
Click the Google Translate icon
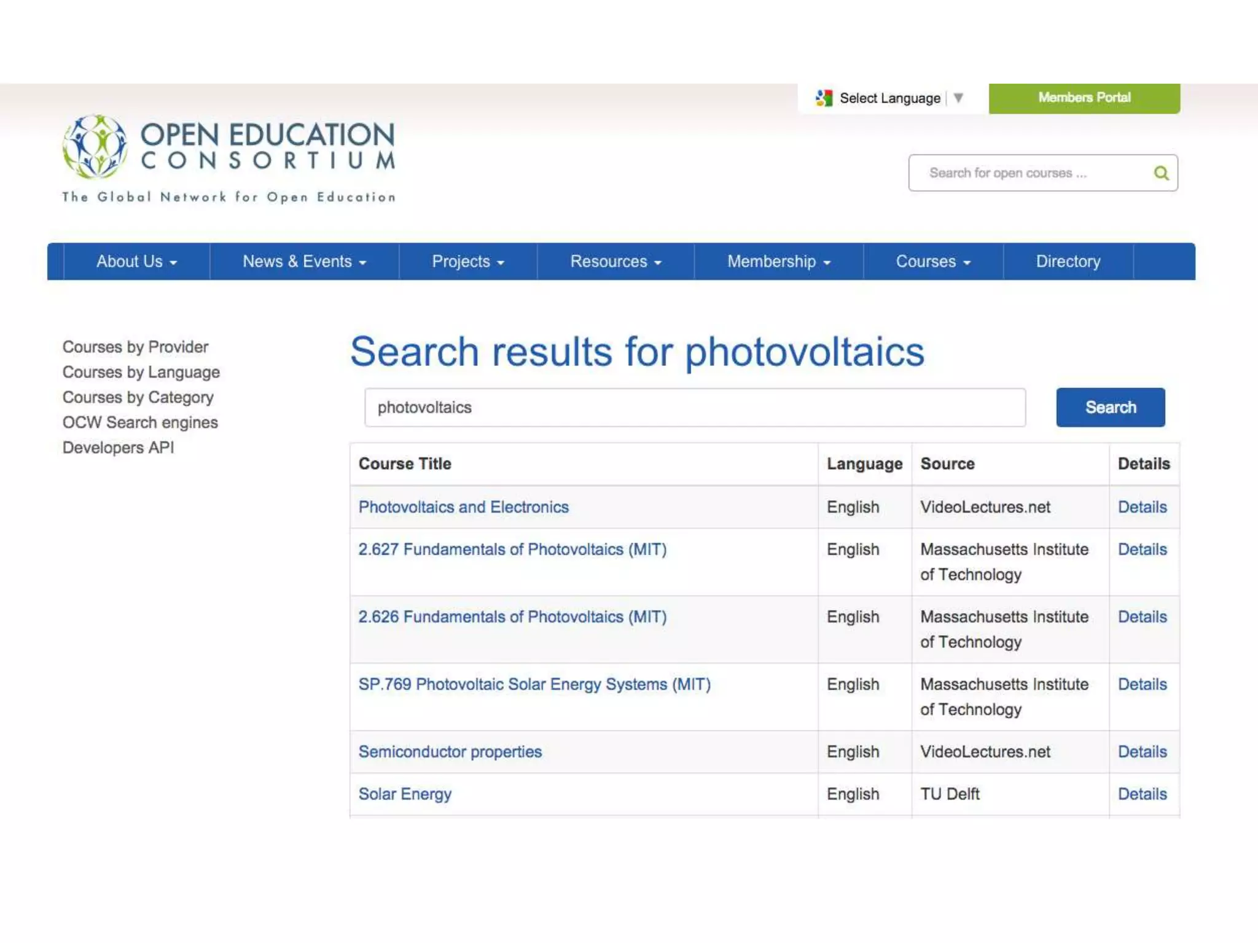coord(824,98)
